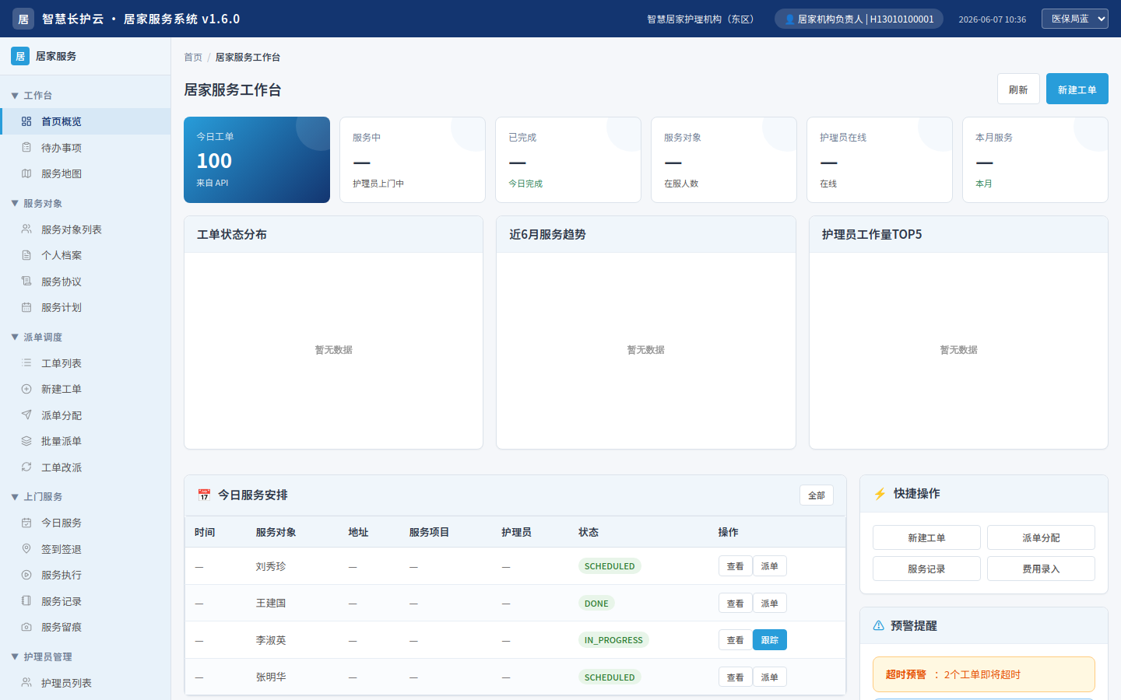
Task: Click the 本月服务 stat card
Action: click(x=1035, y=159)
